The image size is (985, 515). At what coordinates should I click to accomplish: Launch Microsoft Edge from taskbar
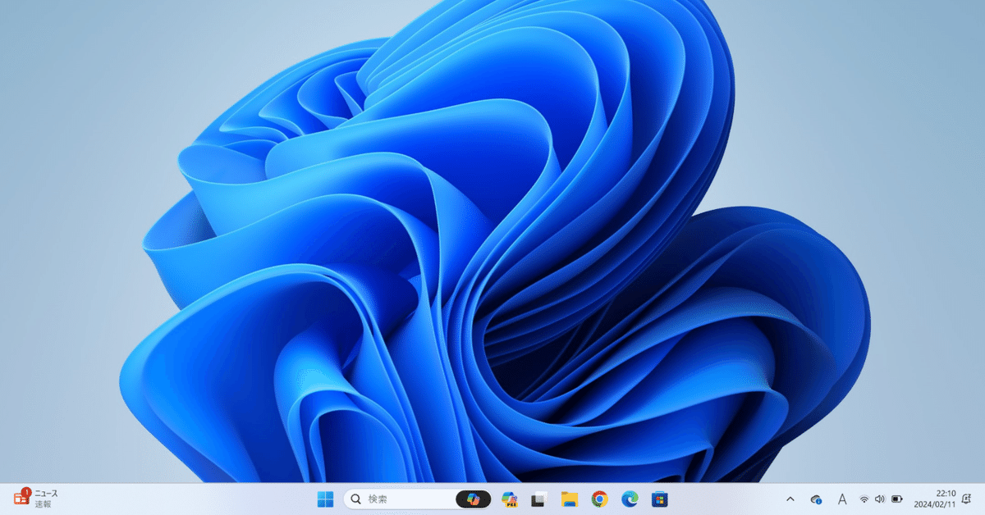click(630, 499)
